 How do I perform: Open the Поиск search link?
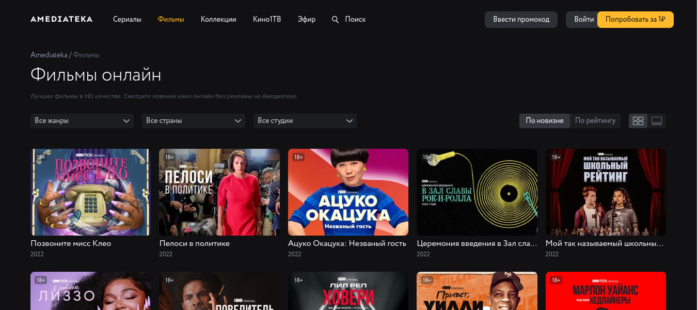[x=355, y=19]
